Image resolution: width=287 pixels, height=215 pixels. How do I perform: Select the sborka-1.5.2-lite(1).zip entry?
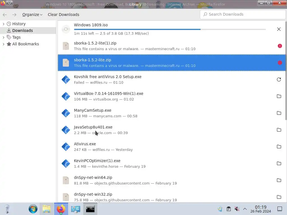click(172, 46)
